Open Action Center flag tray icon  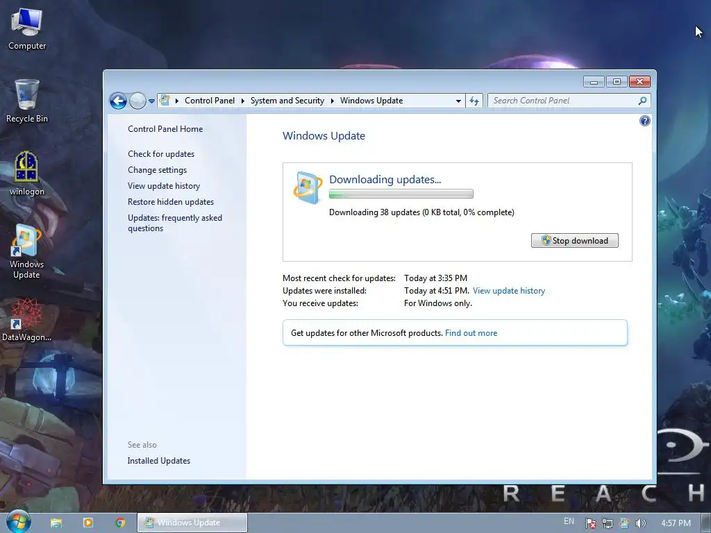click(x=590, y=523)
